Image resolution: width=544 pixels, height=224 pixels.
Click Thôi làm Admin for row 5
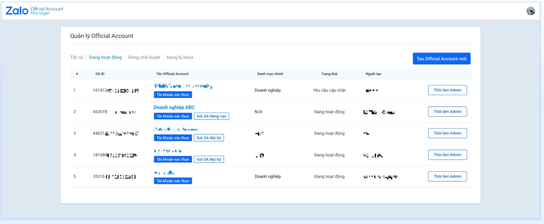tap(447, 176)
